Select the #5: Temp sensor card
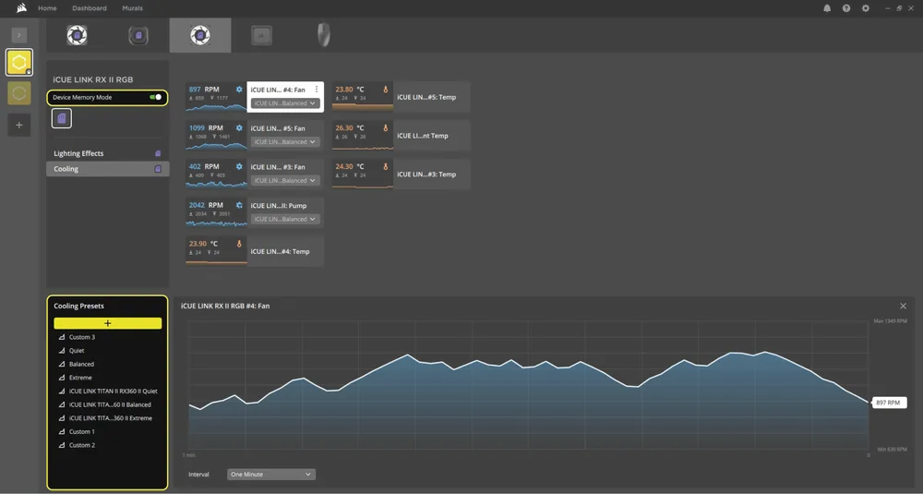The image size is (923, 494). (431, 97)
